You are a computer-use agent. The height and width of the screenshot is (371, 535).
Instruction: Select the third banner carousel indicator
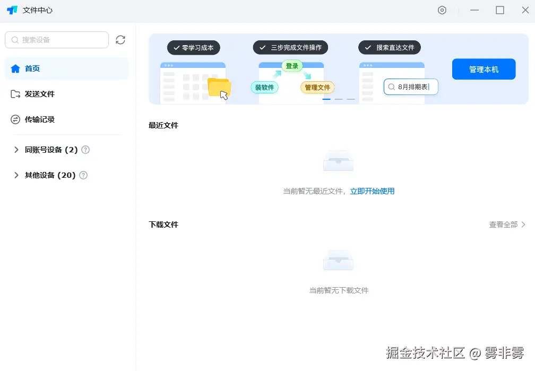(351, 99)
